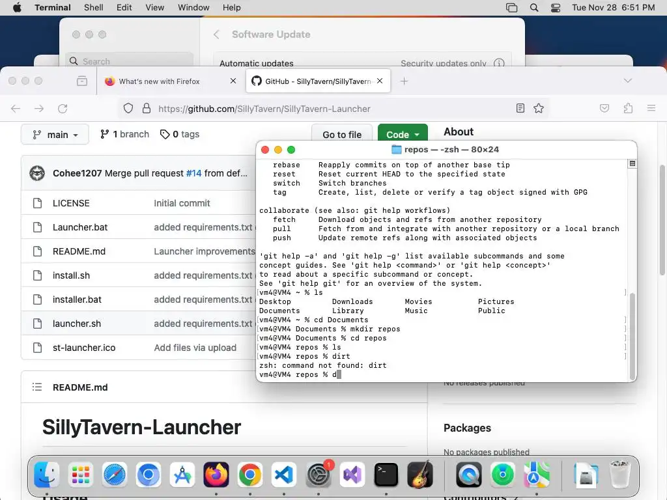Open install.sh file
This screenshot has width=667, height=500.
point(71,275)
